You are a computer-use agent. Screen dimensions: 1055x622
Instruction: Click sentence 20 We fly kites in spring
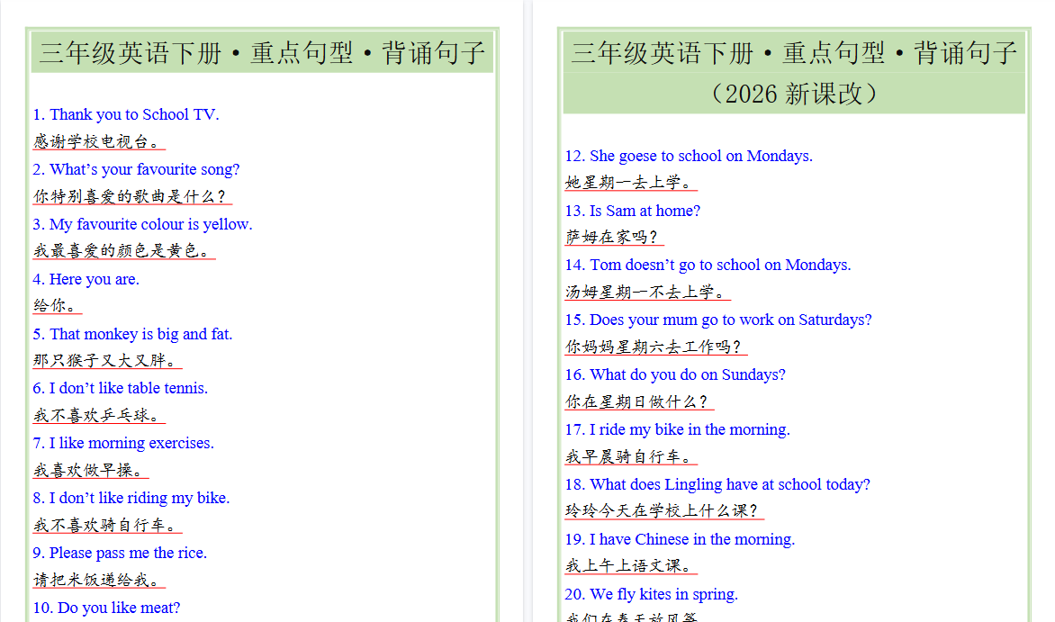653,594
